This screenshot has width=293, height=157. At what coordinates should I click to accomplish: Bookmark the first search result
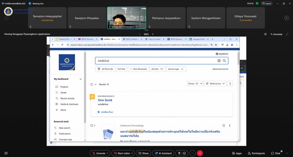point(223,125)
